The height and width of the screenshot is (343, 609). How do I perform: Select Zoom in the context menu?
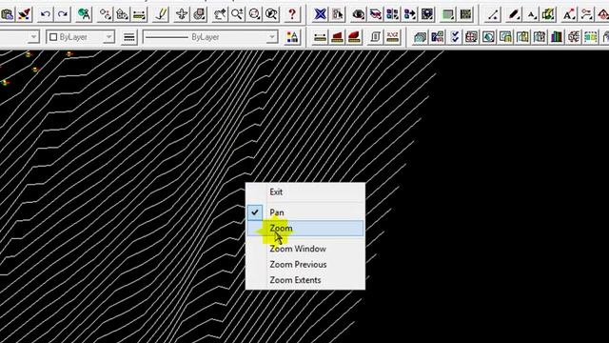tap(305, 229)
